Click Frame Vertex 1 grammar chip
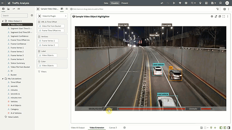 (48, 41)
